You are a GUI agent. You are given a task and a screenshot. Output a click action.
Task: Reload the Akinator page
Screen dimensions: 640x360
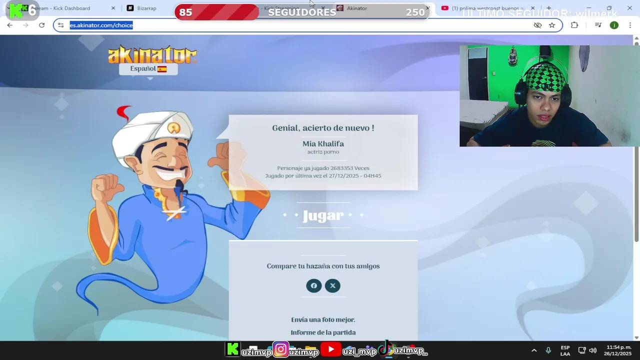coord(41,25)
